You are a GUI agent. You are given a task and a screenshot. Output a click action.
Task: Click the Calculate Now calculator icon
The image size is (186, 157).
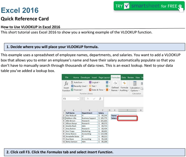[x=142, y=84]
